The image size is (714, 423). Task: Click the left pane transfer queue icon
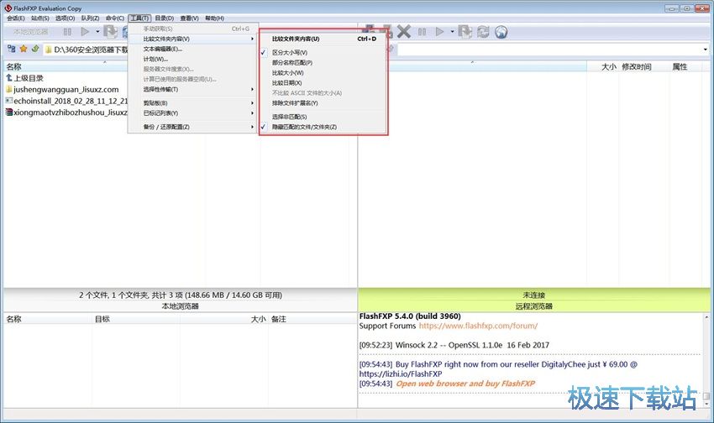(x=110, y=31)
